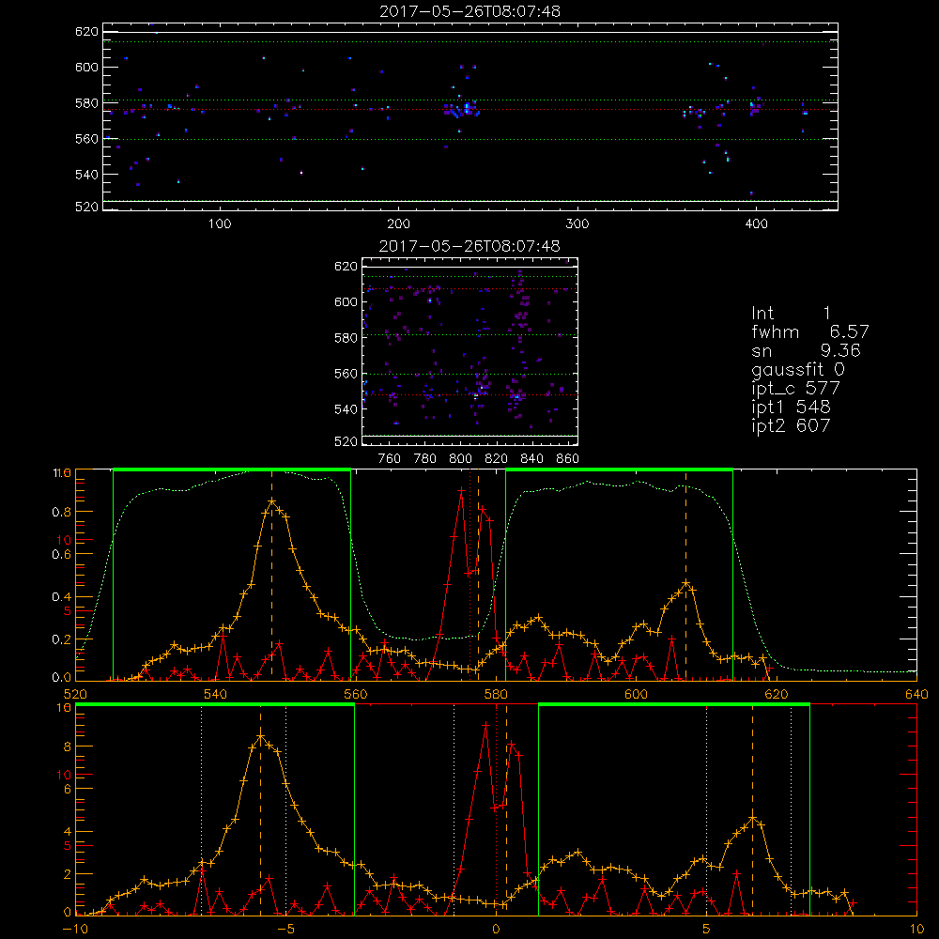The image size is (939, 939).
Task: Click x-axis label 860 on middle plot
Action: click(x=568, y=459)
